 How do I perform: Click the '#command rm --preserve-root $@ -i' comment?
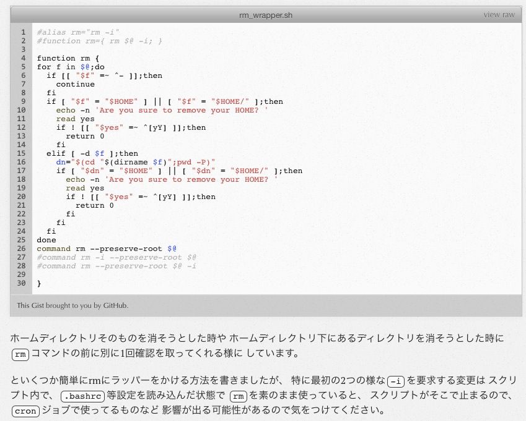(116, 266)
